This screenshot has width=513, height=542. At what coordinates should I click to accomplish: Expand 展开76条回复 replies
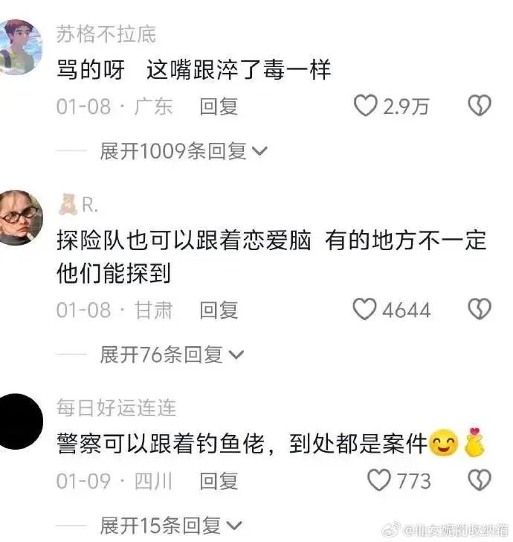(x=172, y=354)
